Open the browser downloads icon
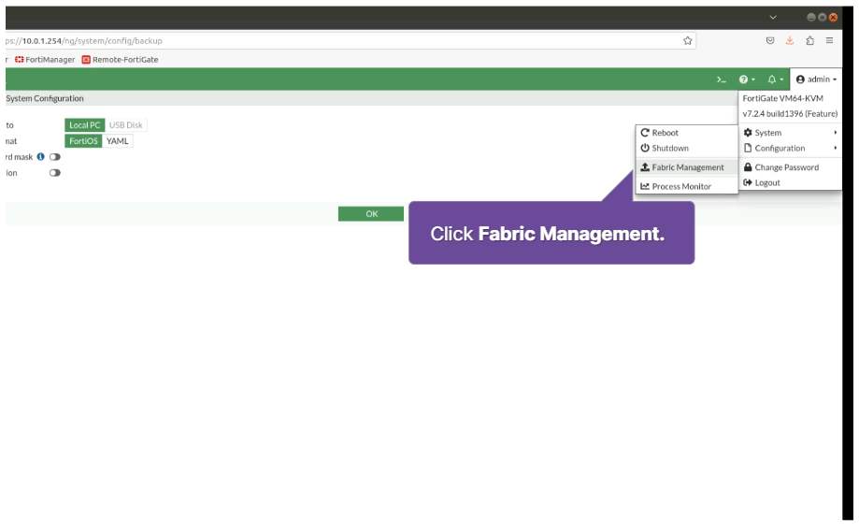Image resolution: width=859 pixels, height=532 pixels. tap(790, 40)
